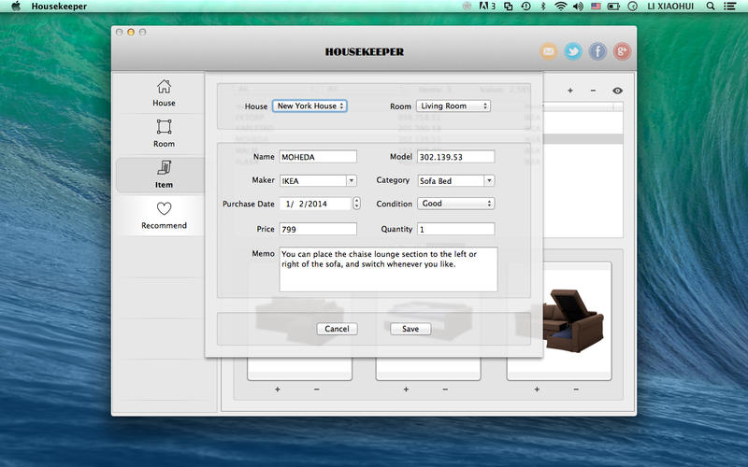Open the Wi-Fi status menu
748x467 pixels.
[x=560, y=7]
